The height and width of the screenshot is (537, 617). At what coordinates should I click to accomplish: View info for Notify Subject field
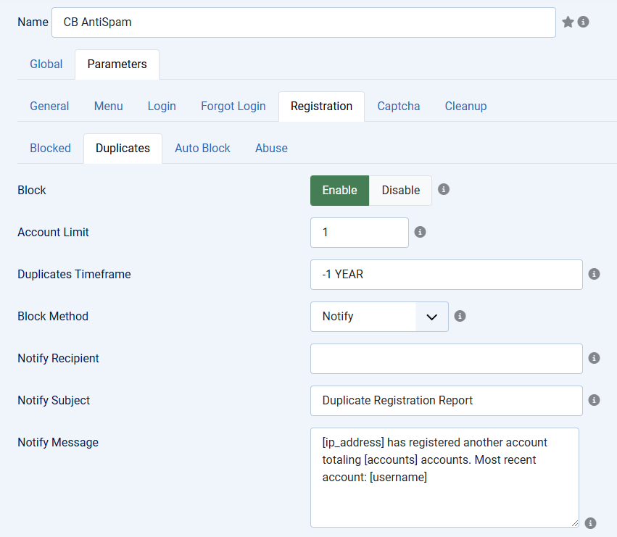[594, 400]
